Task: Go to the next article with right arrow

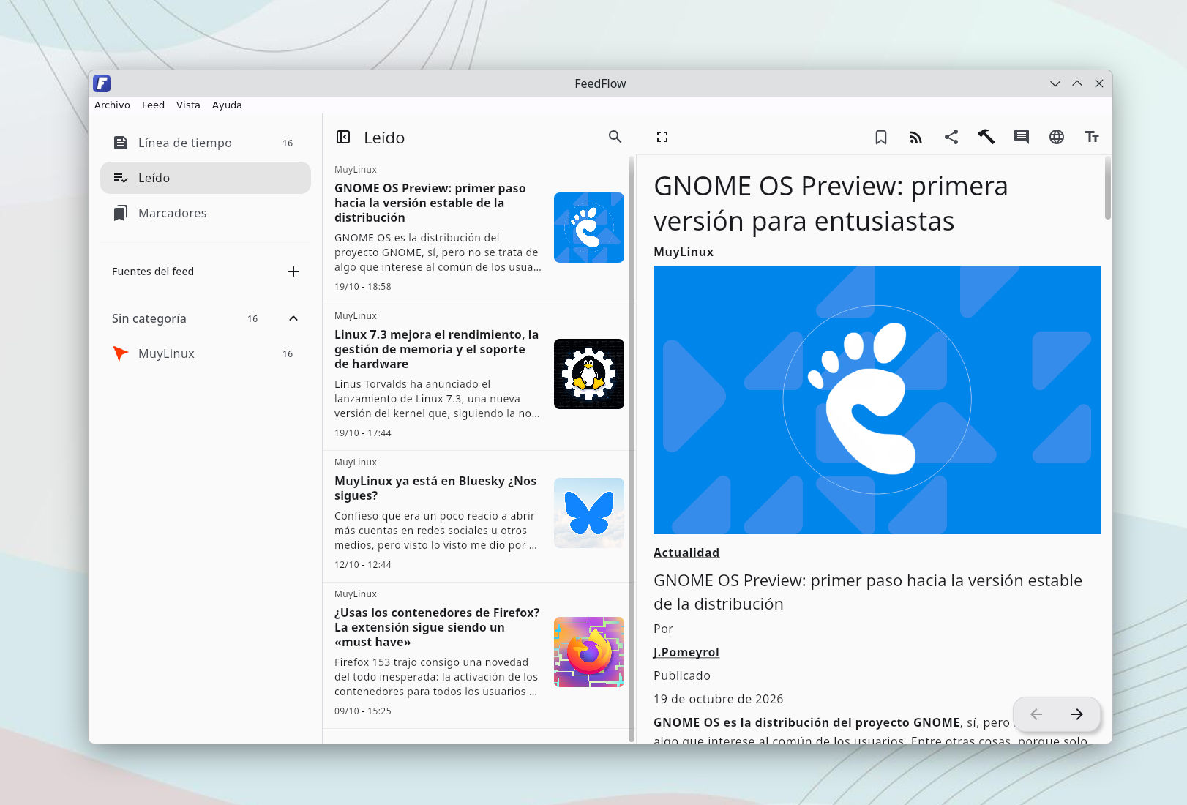Action: pos(1077,714)
